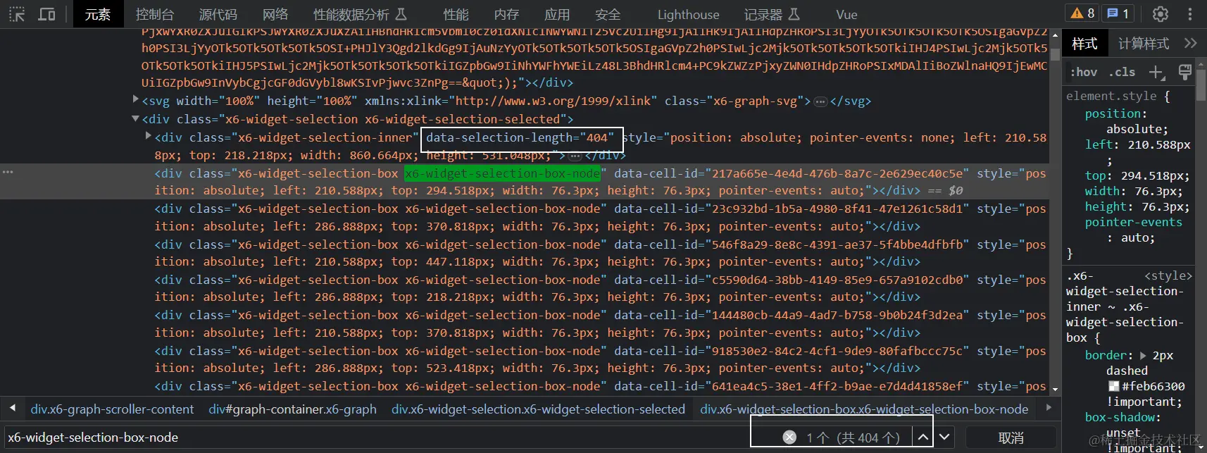Click the pointer-events: auto declaration in styles
The image size is (1207, 453).
point(1134,230)
